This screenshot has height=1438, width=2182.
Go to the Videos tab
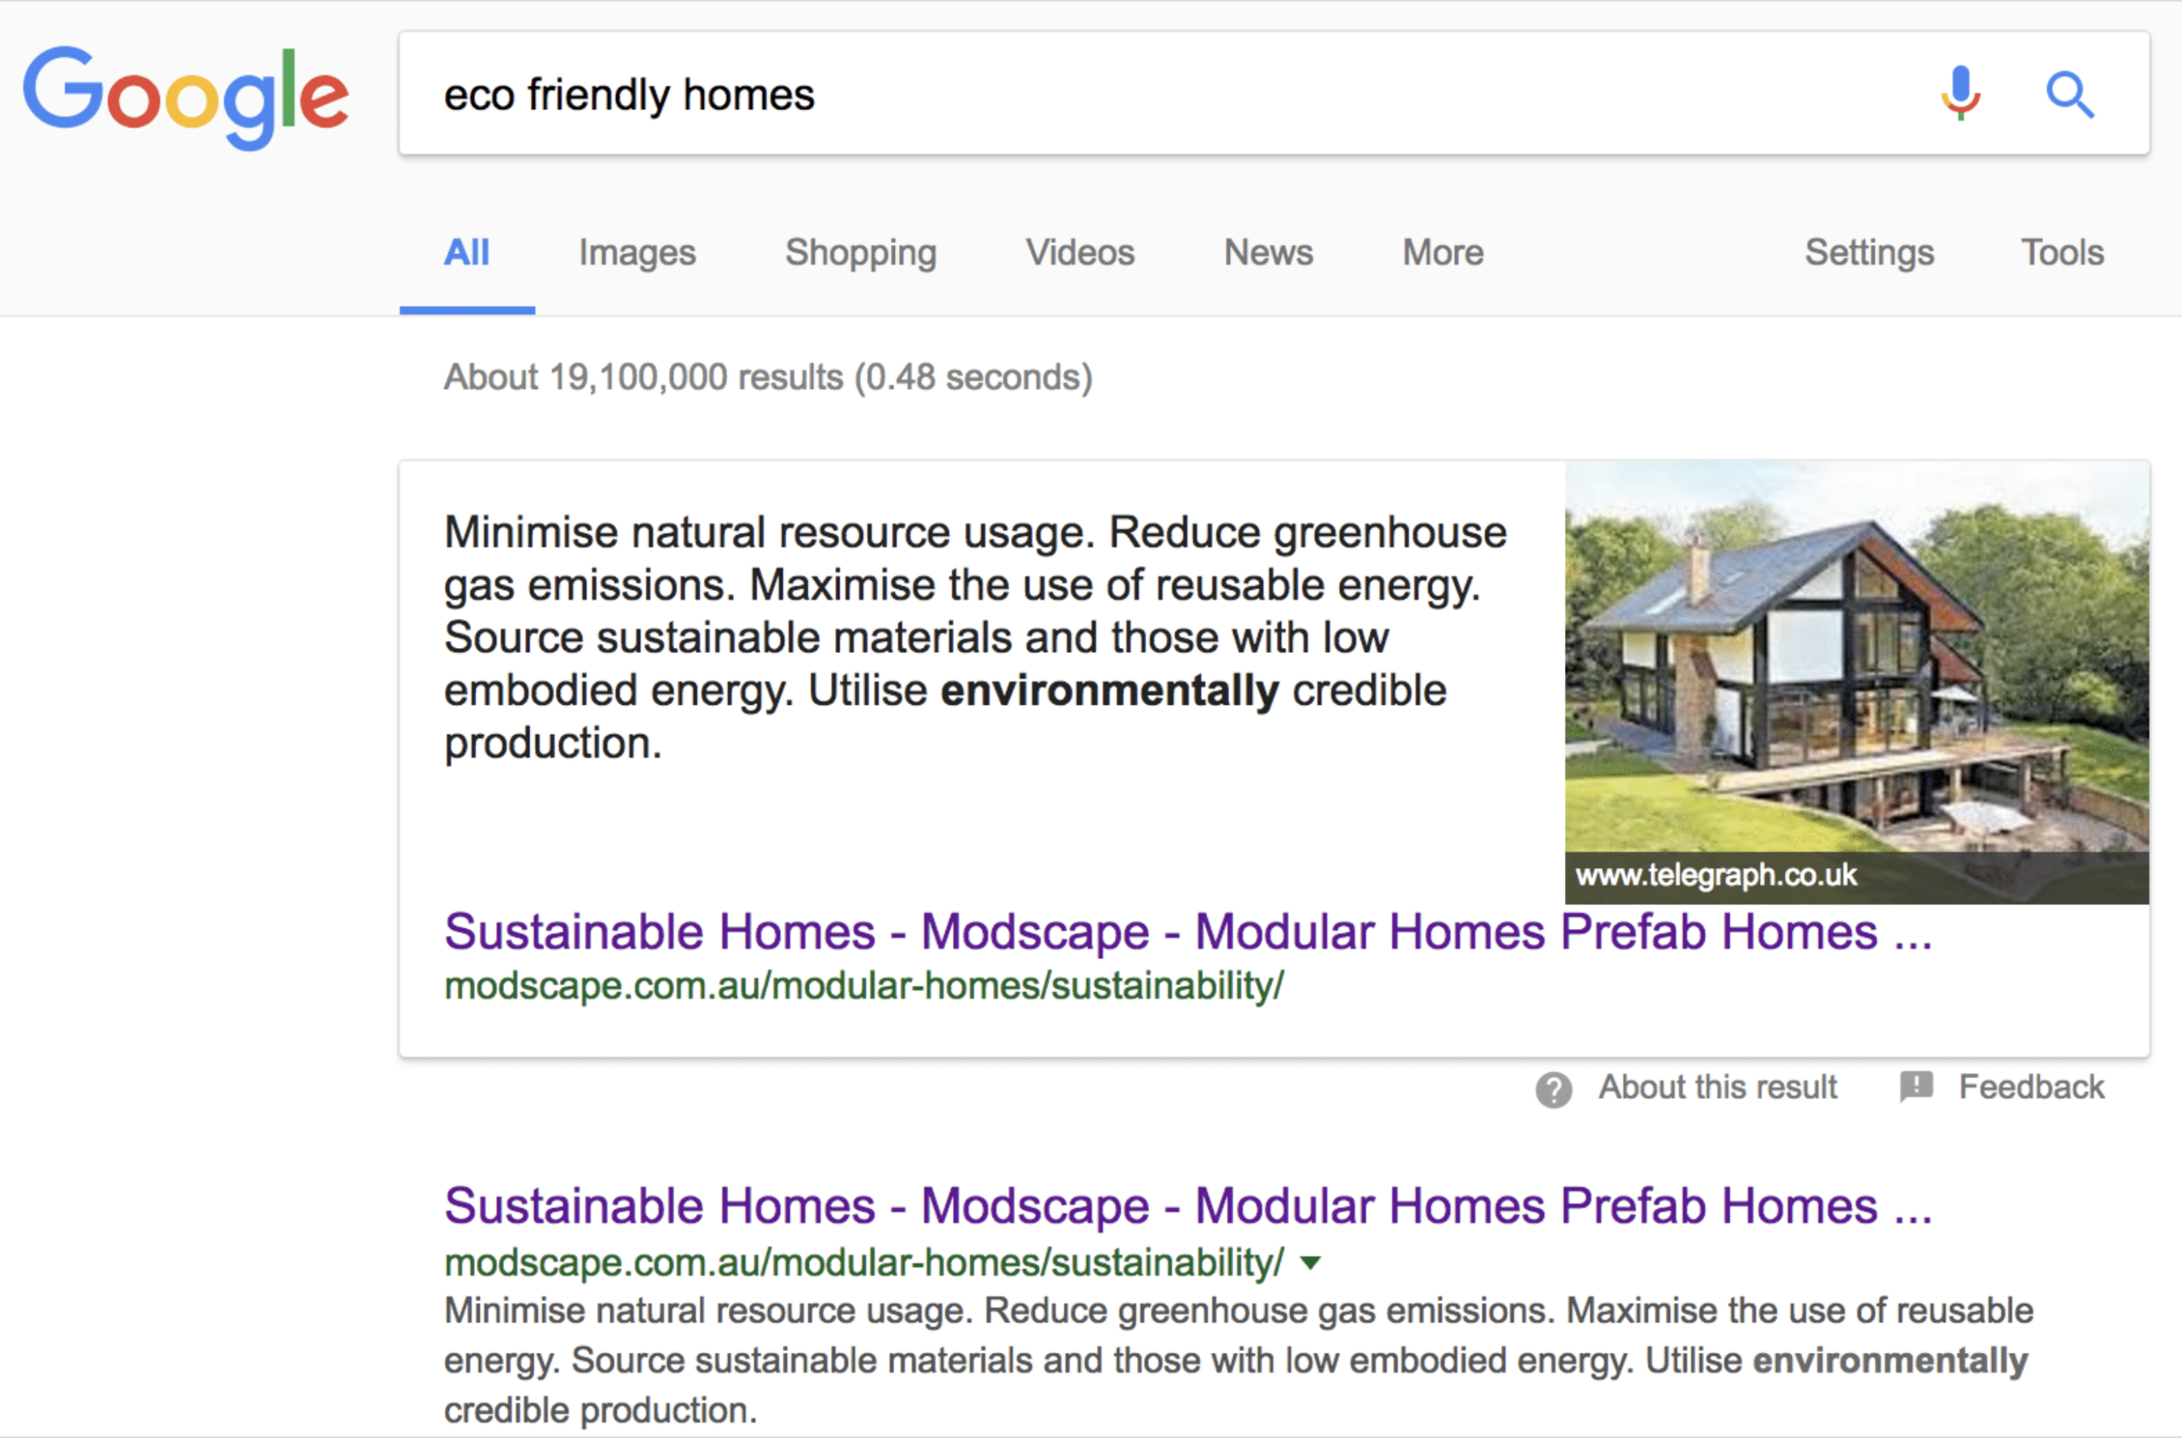(x=1080, y=252)
